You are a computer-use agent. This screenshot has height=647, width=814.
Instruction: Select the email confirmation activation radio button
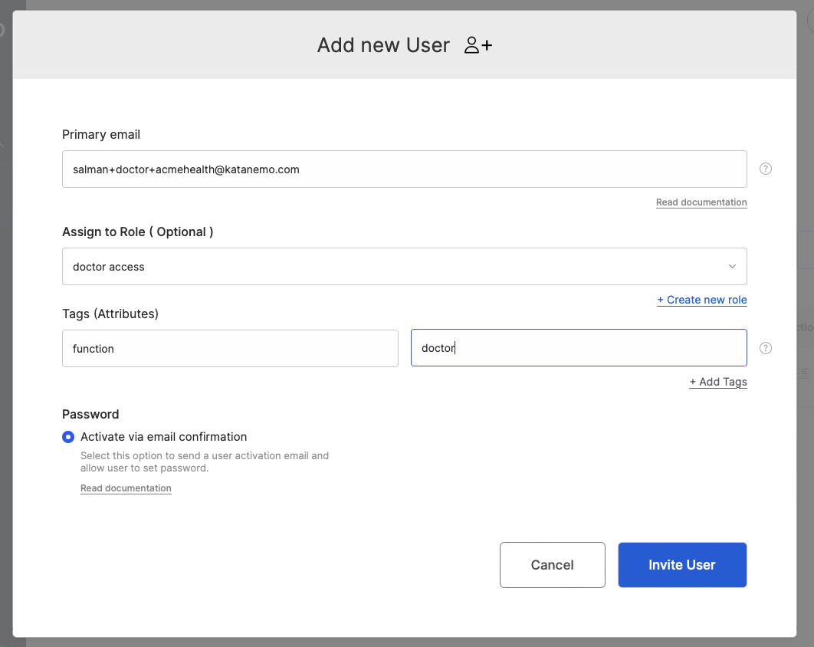pyautogui.click(x=68, y=437)
